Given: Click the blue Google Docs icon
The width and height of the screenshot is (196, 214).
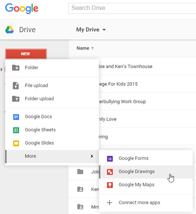Looking at the screenshot, I should 16,117.
